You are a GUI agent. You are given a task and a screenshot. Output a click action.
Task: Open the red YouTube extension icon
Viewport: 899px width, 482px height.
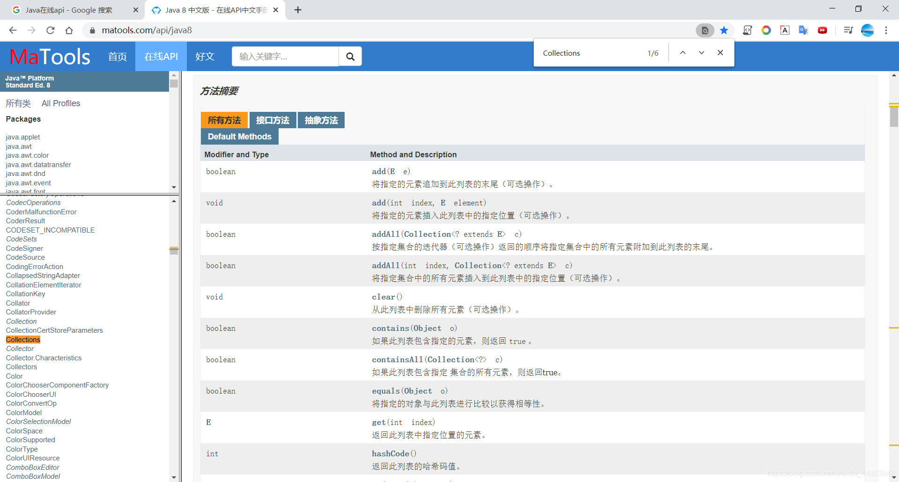tap(822, 30)
